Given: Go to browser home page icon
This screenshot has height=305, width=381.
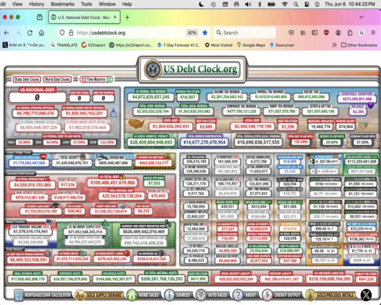Looking at the screenshot, I should (x=42, y=33).
